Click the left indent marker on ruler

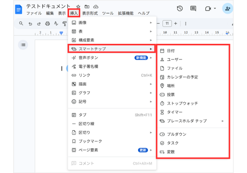pyautogui.click(x=61, y=33)
